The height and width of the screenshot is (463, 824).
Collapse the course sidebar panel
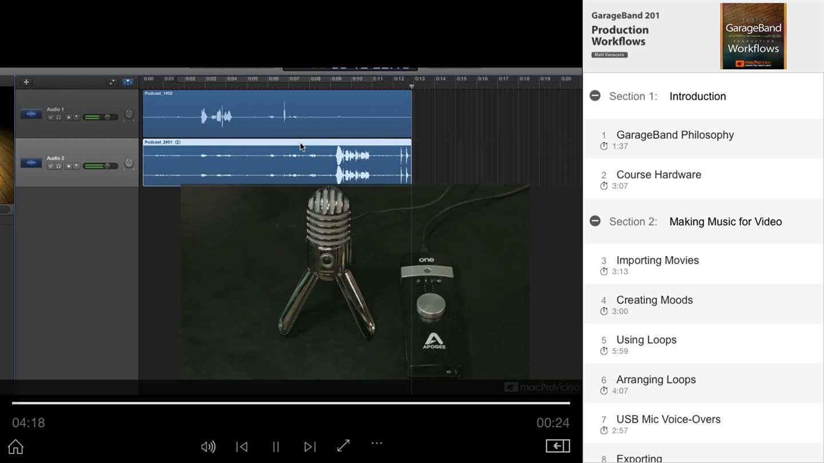[558, 446]
